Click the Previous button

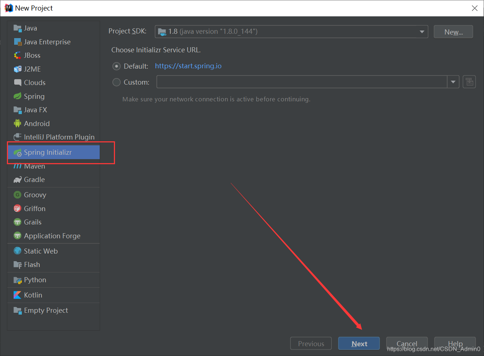pos(311,344)
